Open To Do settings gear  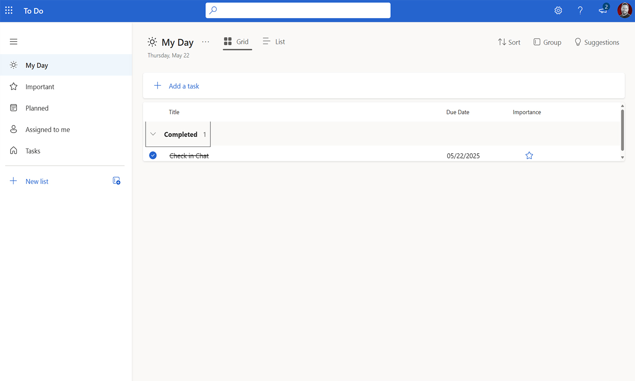click(x=558, y=10)
